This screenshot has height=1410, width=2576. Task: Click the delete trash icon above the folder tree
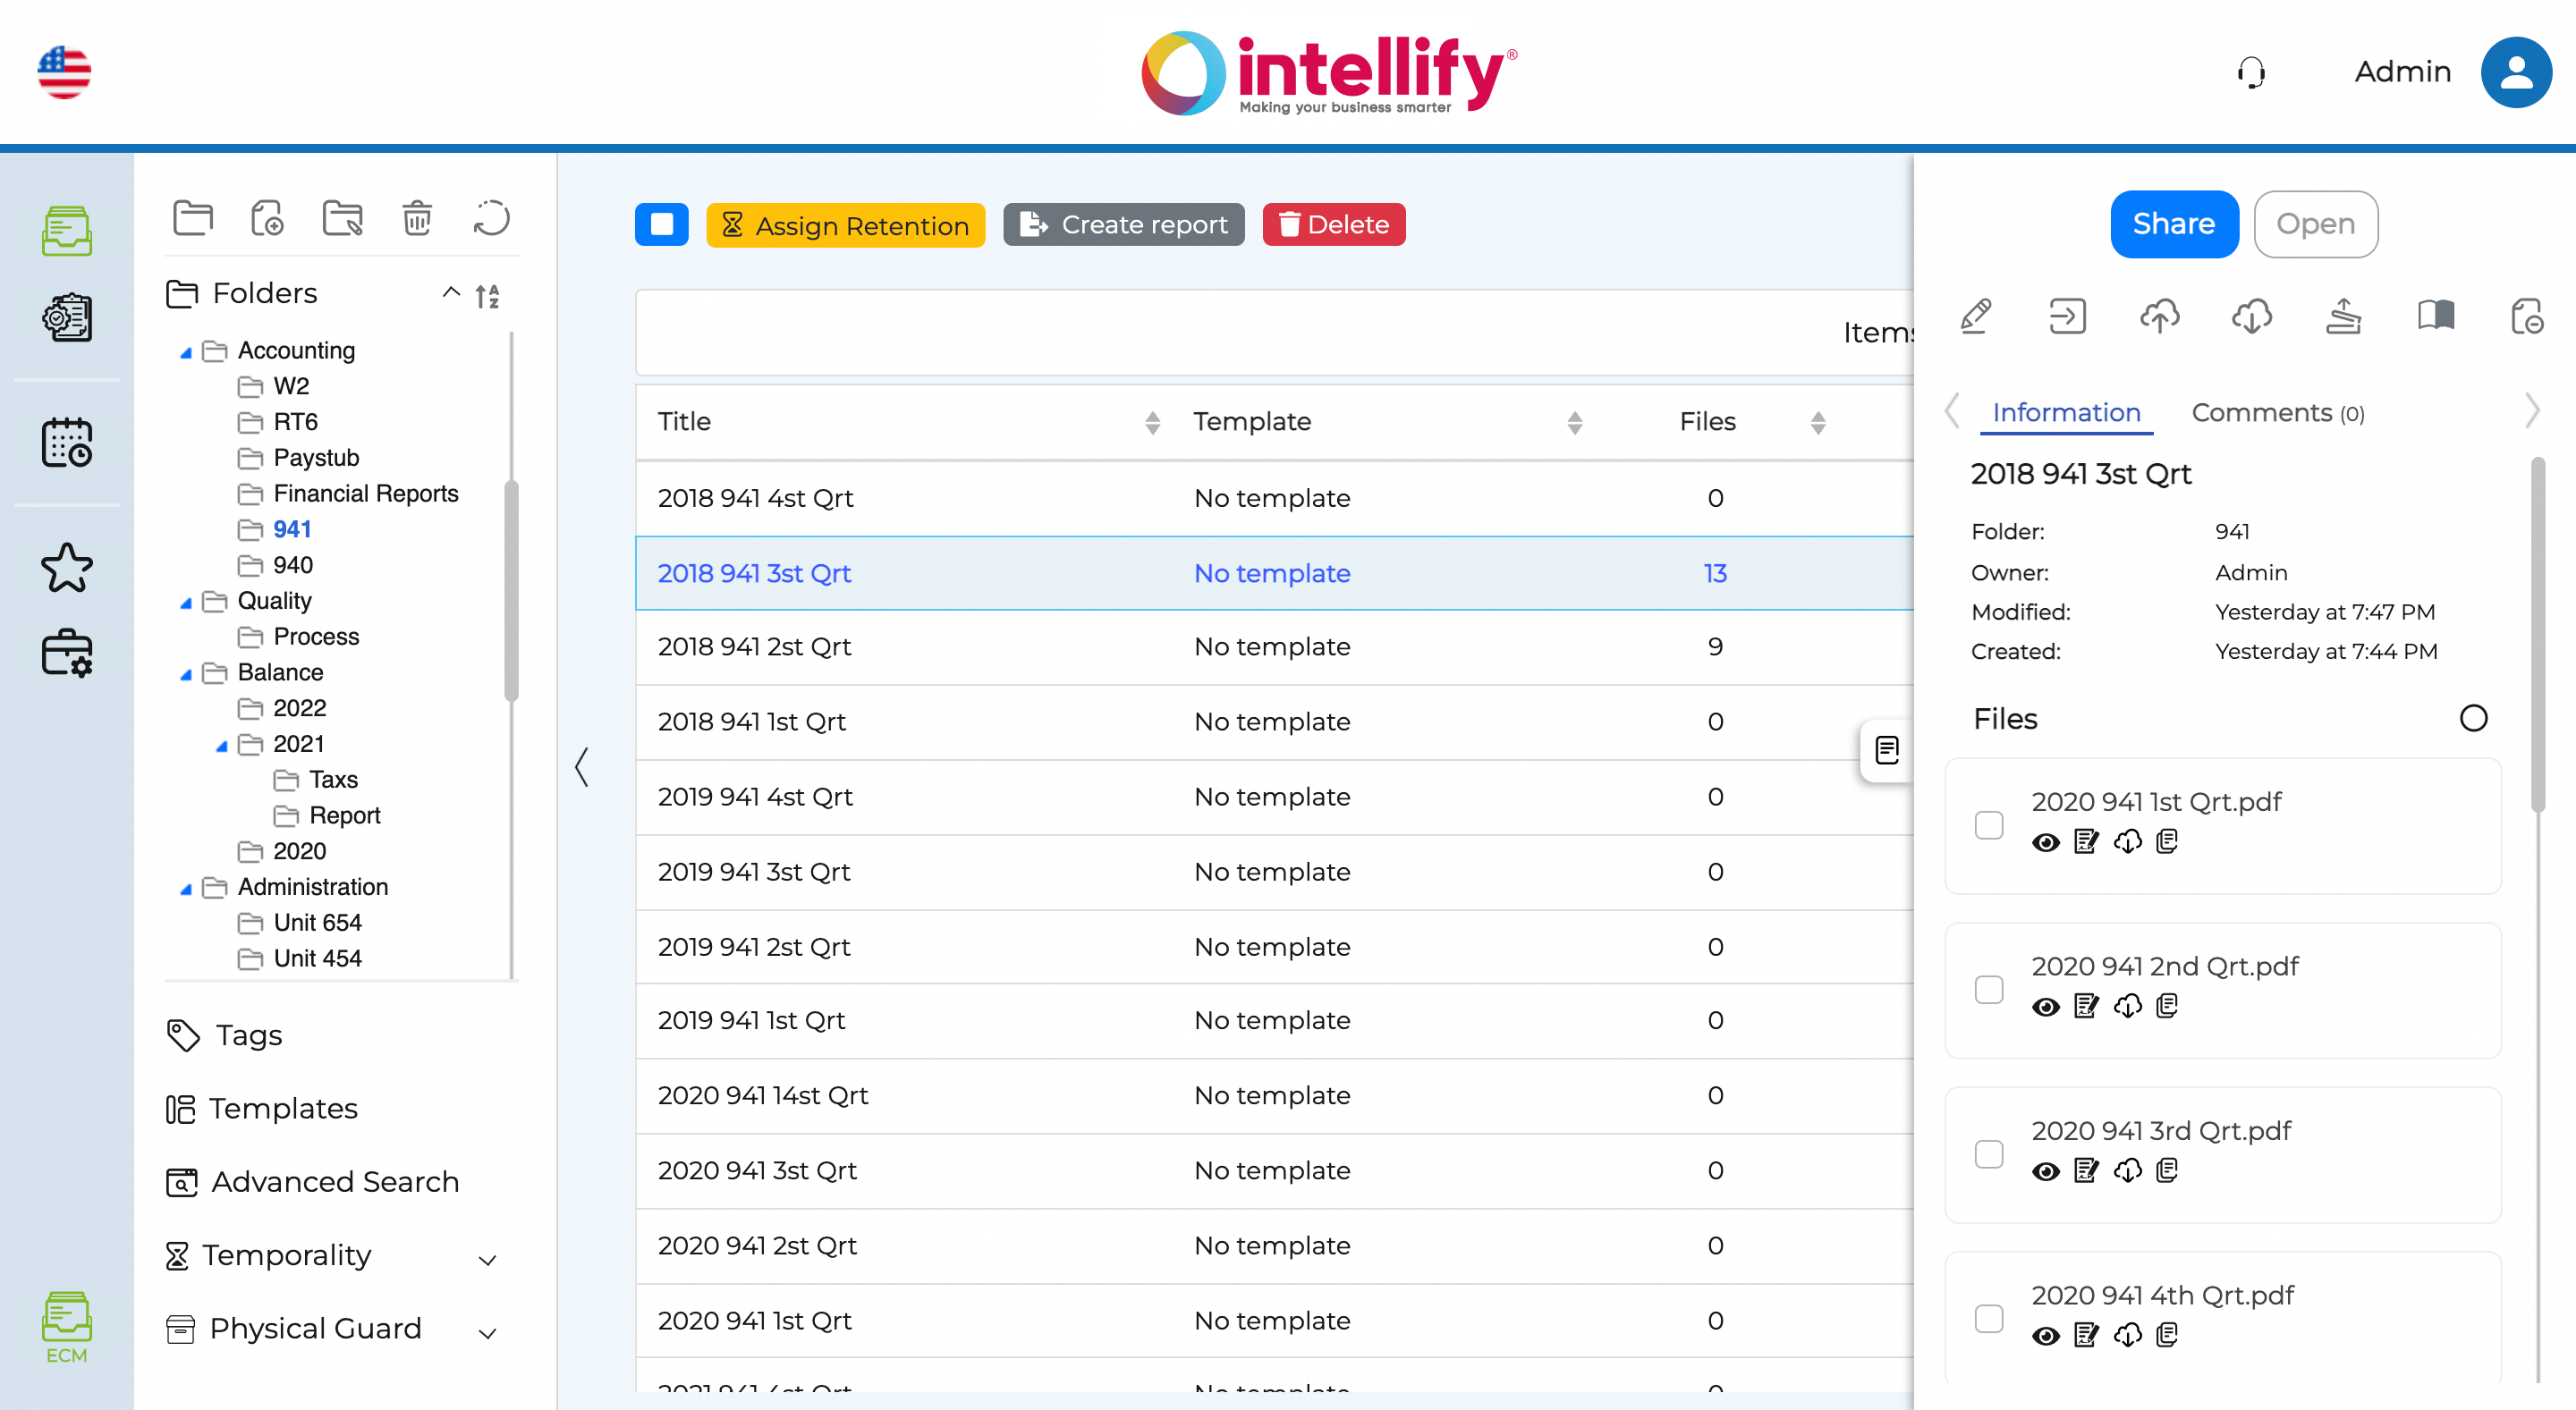click(x=417, y=218)
